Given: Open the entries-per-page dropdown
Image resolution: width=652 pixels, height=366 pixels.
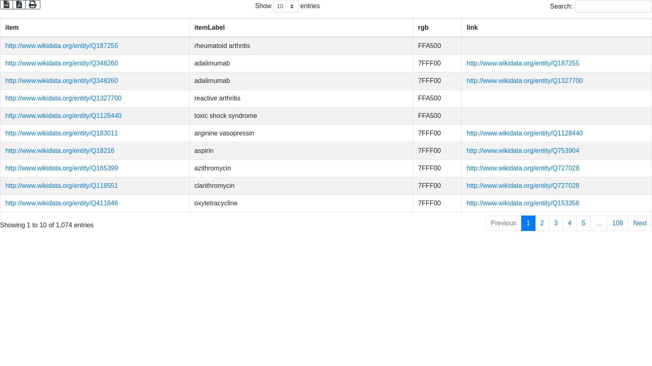Looking at the screenshot, I should click(286, 6).
